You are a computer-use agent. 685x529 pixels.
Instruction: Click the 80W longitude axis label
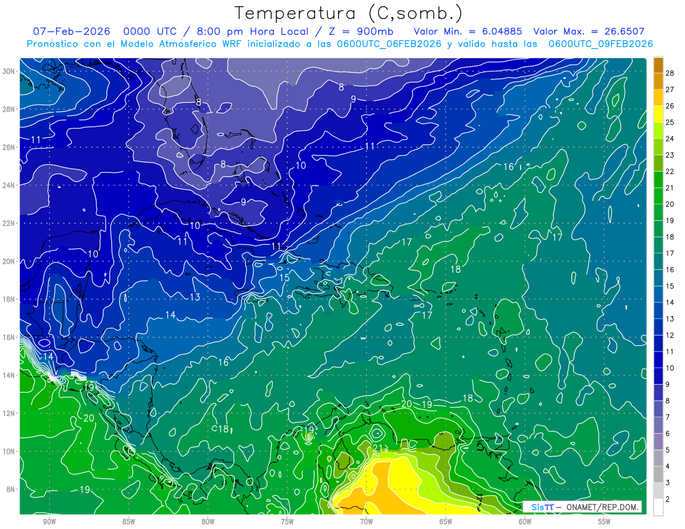208,522
